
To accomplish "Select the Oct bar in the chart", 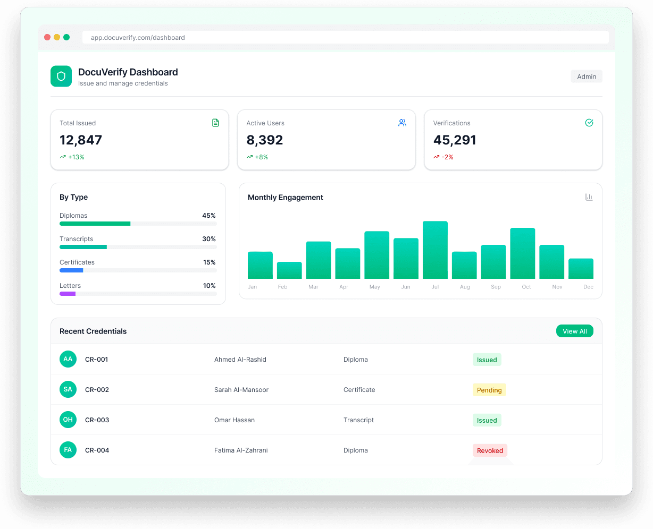I will tap(523, 253).
